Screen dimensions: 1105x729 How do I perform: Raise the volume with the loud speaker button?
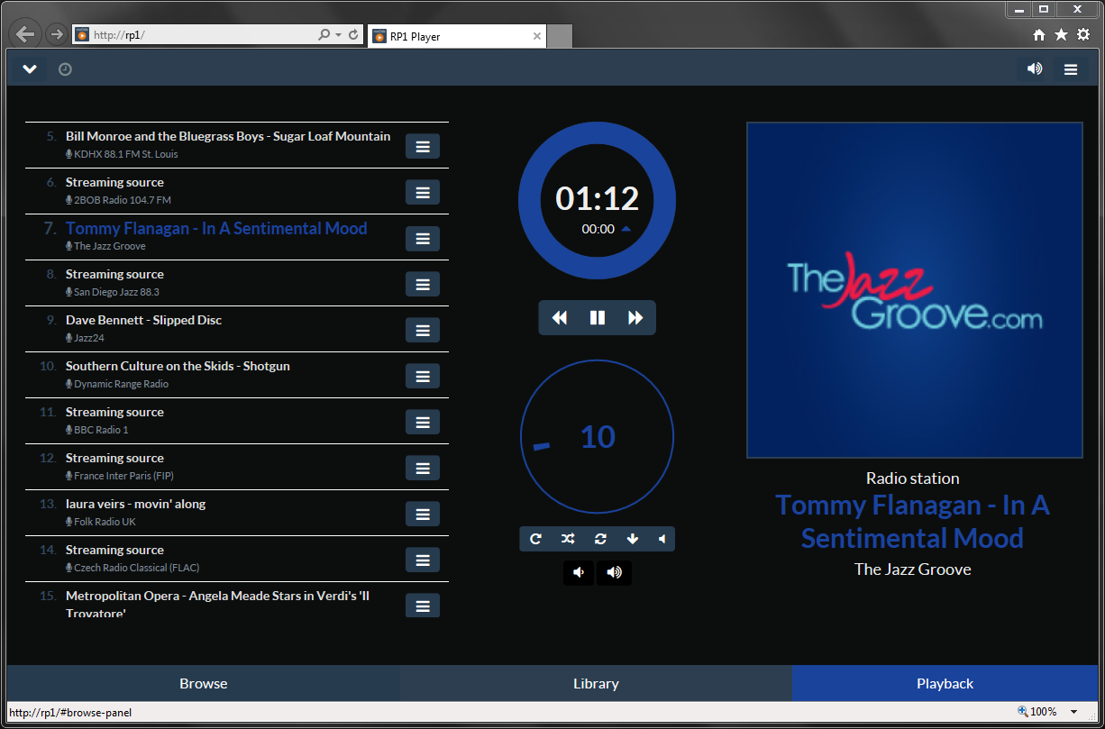point(615,572)
